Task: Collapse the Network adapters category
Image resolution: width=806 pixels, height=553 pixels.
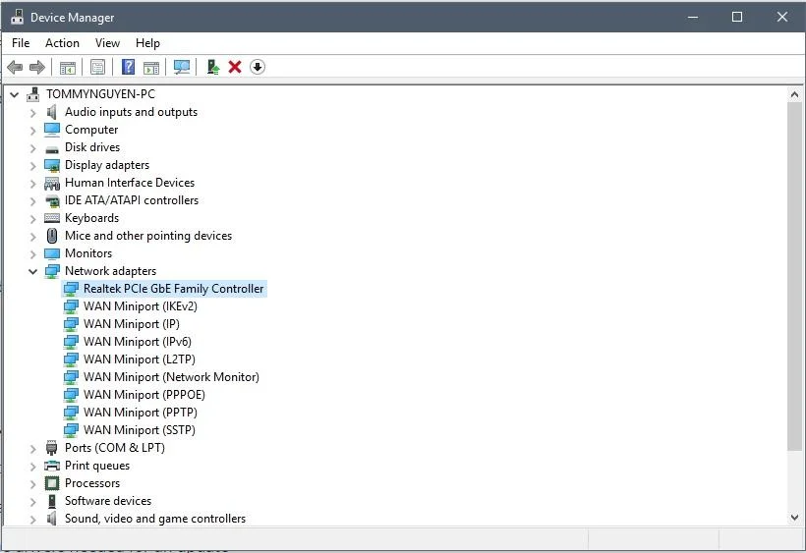Action: (32, 271)
